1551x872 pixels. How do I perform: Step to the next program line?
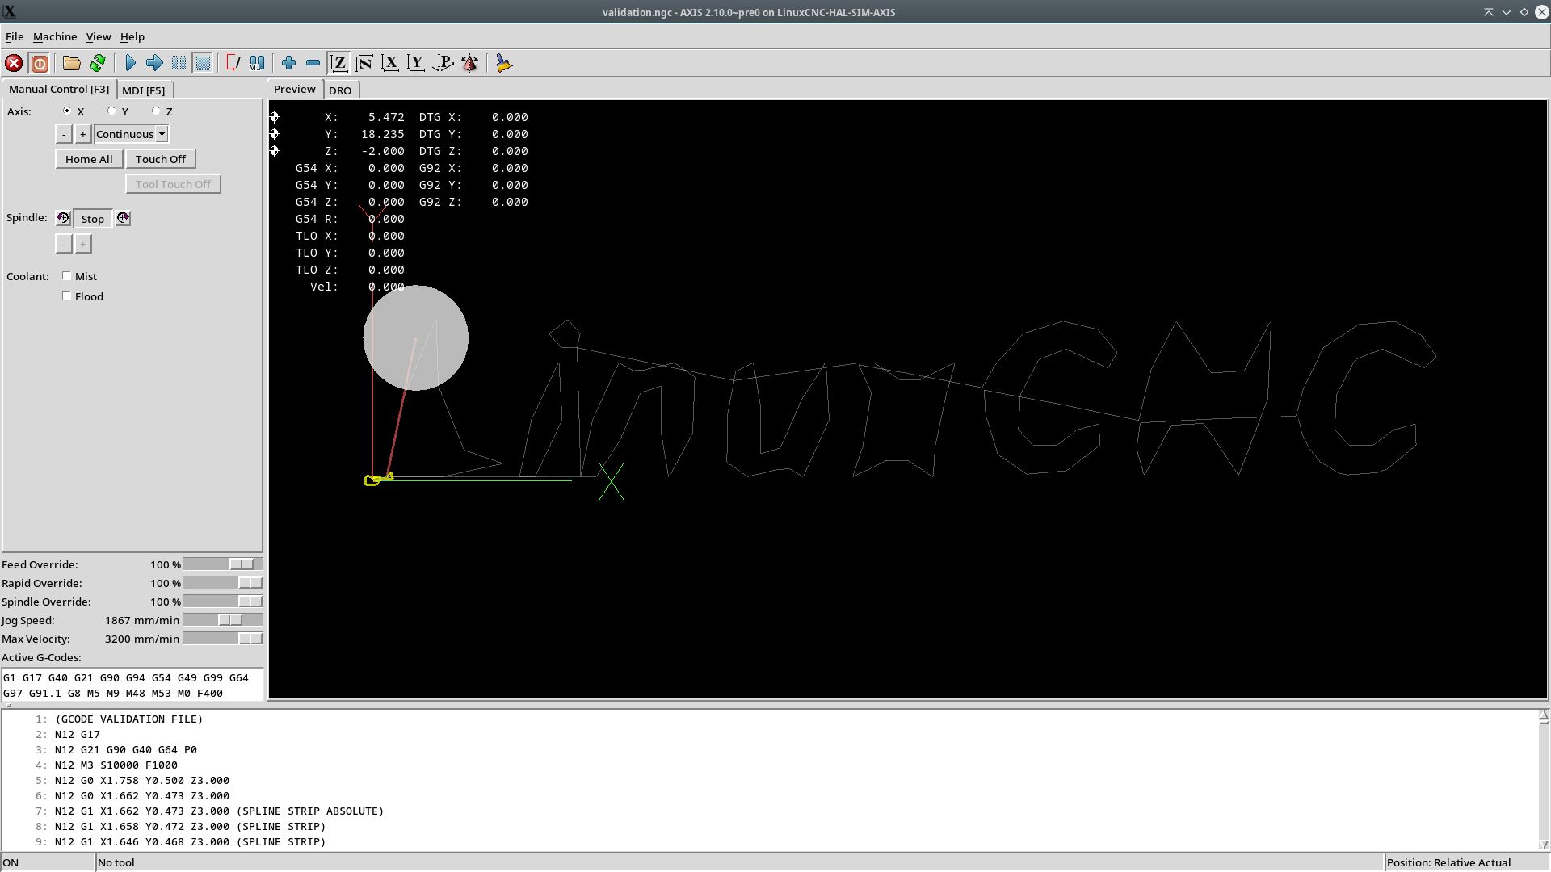tap(154, 63)
